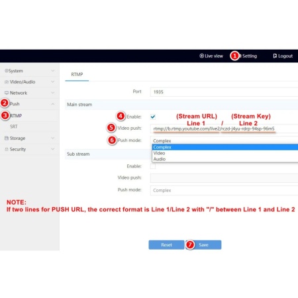Collapse the Push section chevron

53,104
